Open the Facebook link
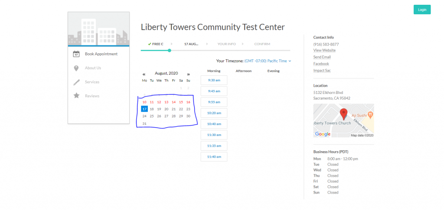Image resolution: width=444 pixels, height=210 pixels. (x=321, y=64)
